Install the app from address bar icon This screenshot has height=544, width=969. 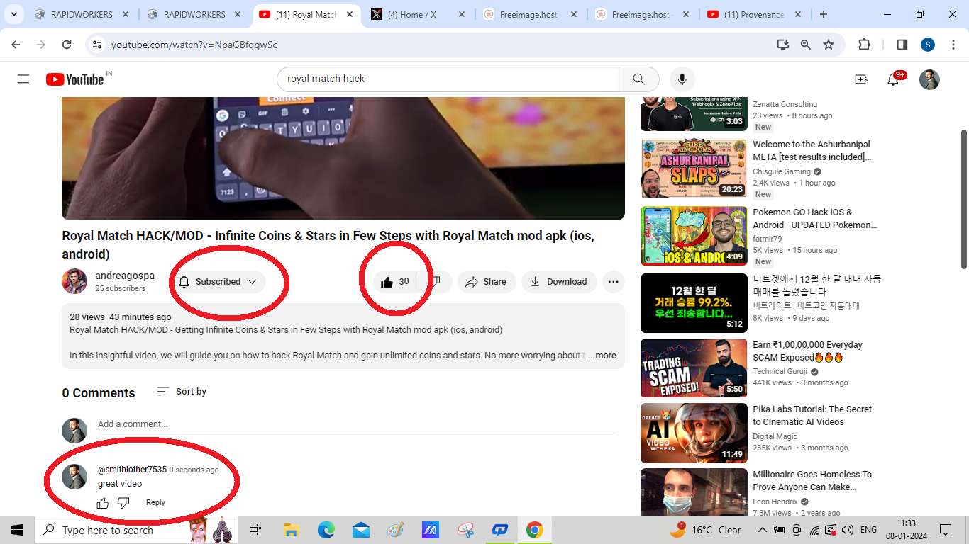(x=783, y=45)
